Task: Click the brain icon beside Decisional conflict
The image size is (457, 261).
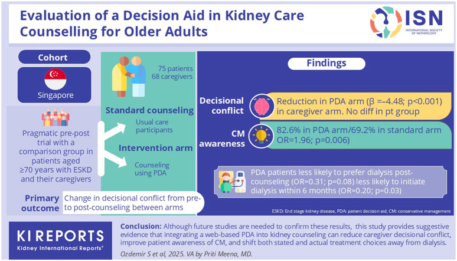Action: tap(262, 106)
